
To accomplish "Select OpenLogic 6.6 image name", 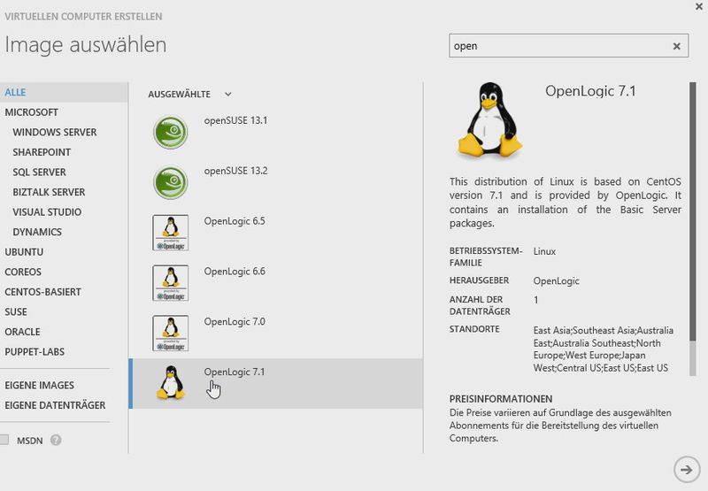I will (235, 272).
